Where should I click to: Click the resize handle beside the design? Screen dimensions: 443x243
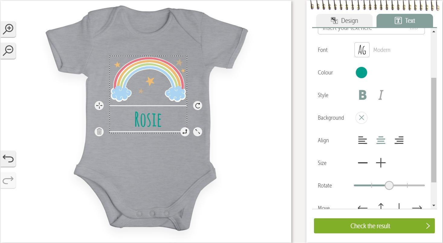(198, 131)
